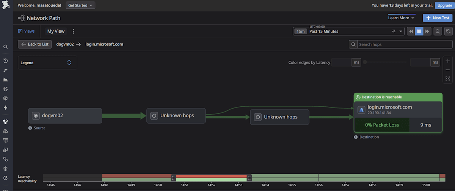Open the lightning bolt icon in sidebar
This screenshot has width=455, height=191.
point(6,108)
